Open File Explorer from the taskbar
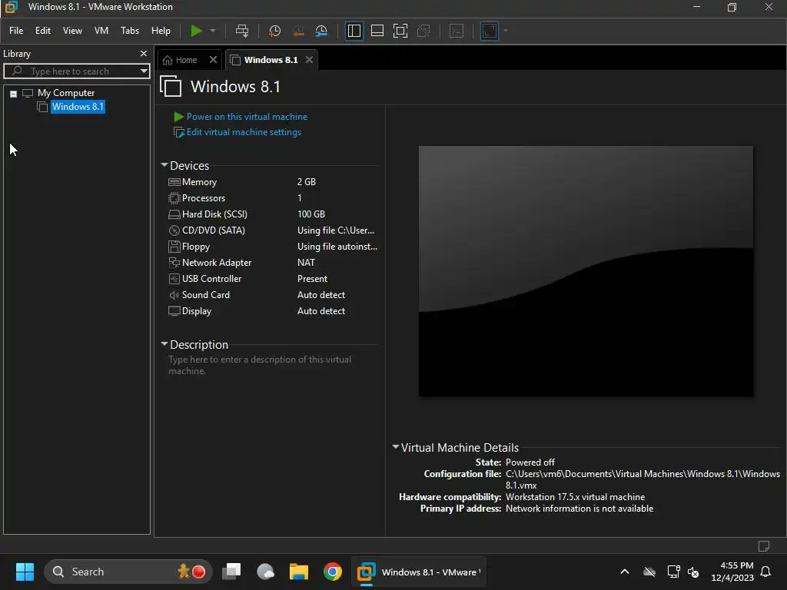The height and width of the screenshot is (590, 787). tap(299, 572)
